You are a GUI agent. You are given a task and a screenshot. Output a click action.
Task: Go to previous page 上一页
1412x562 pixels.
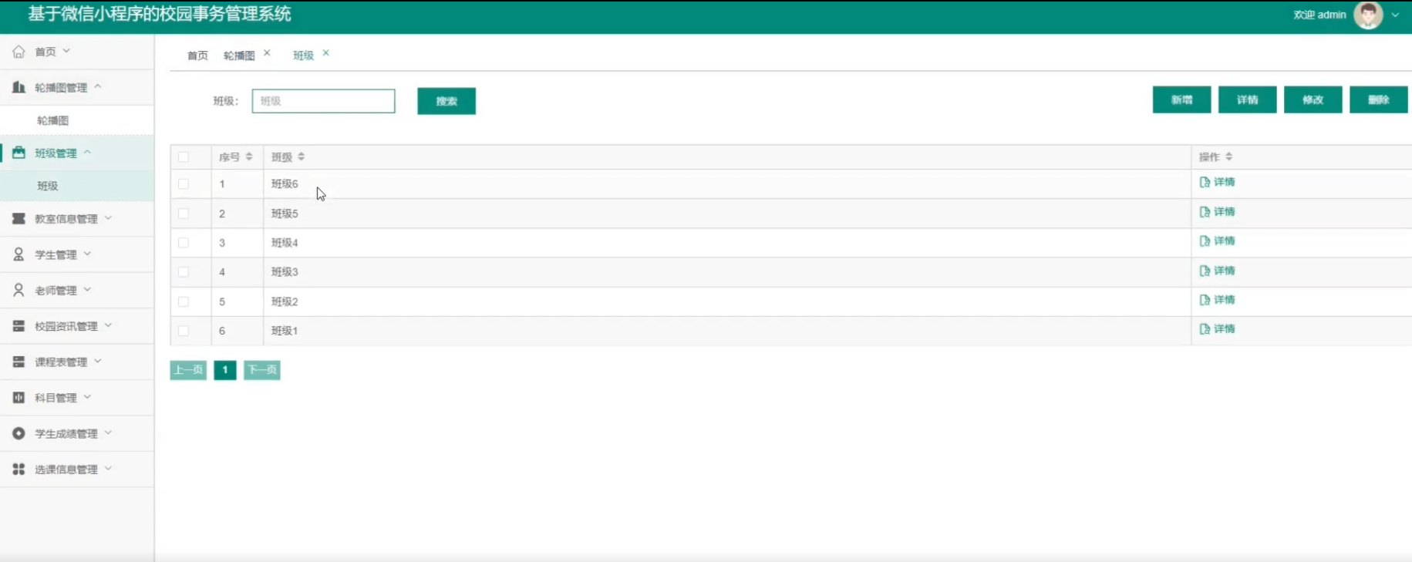188,370
